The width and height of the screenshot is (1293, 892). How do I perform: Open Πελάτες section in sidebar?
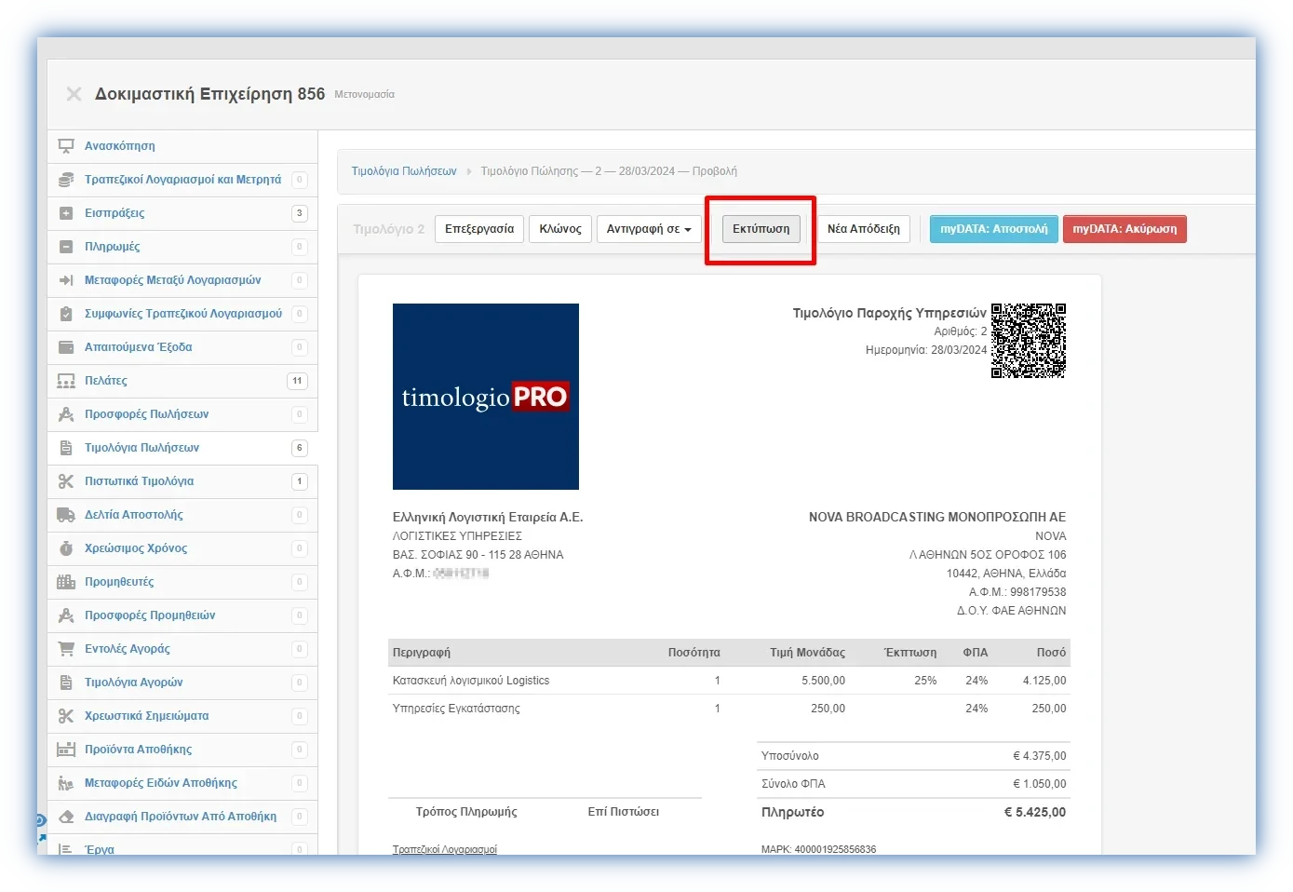[x=106, y=381]
